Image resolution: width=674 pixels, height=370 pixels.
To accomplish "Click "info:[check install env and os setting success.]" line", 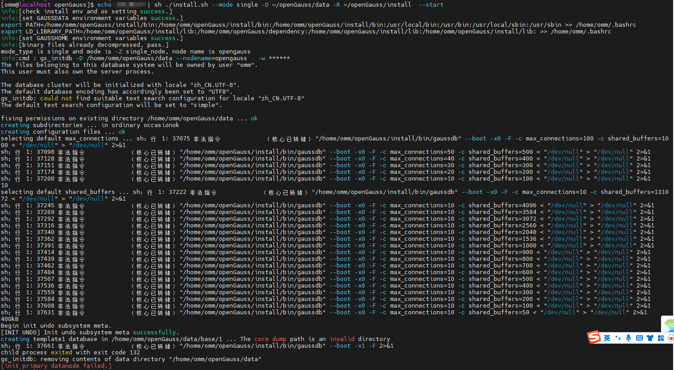I will (87, 11).
